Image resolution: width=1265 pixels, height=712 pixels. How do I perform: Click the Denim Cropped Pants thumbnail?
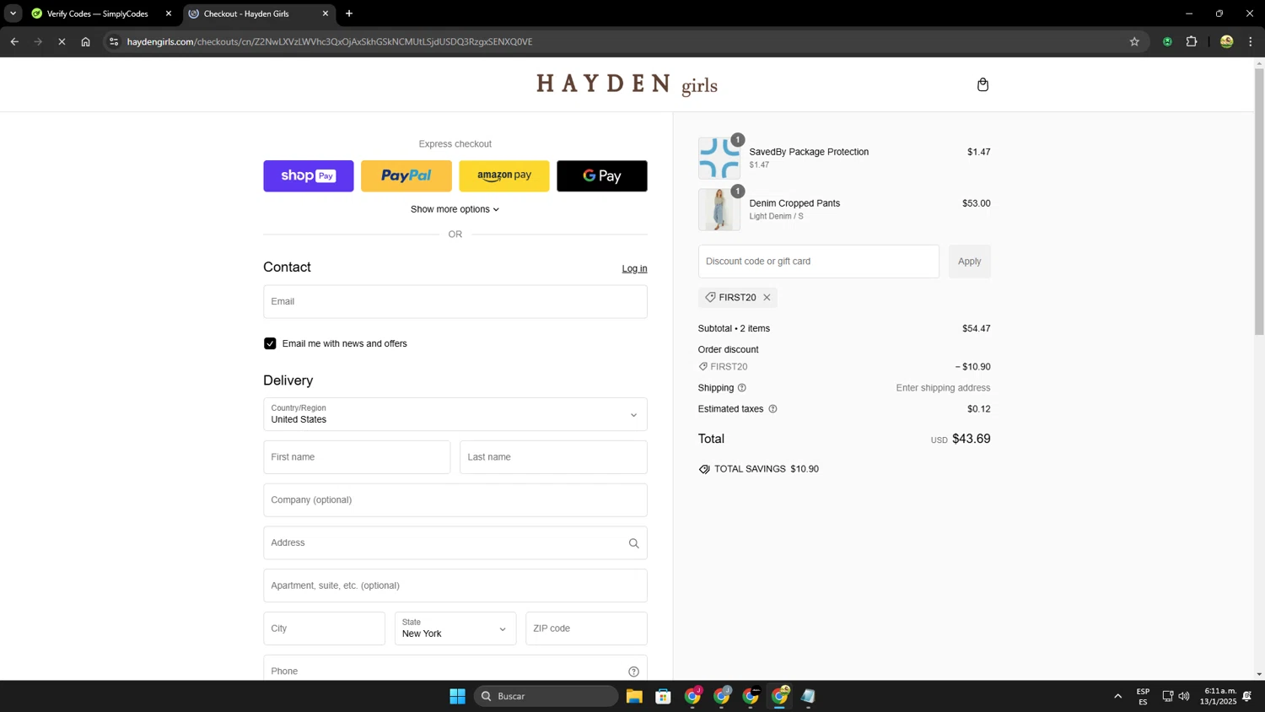pos(719,209)
